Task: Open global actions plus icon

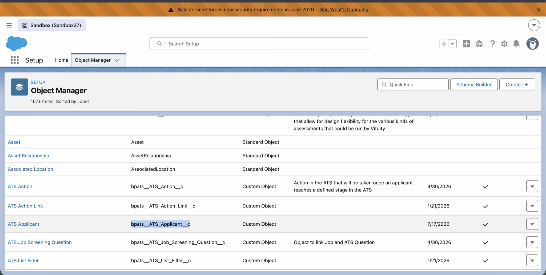Action: click(467, 44)
